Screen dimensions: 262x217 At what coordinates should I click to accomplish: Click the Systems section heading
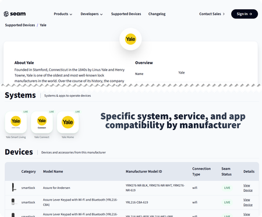point(20,95)
